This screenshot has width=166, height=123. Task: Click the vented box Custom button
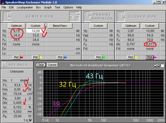point(36,26)
